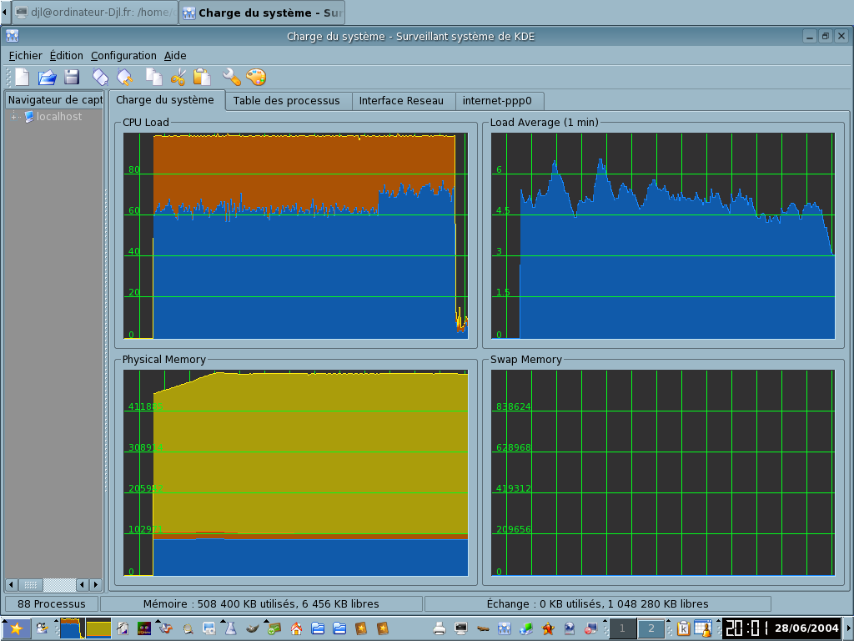Expand the localhost tree node

tap(14, 117)
